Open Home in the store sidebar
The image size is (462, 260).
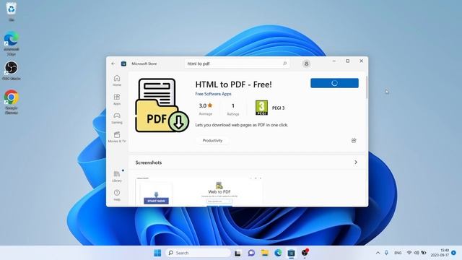(x=117, y=80)
